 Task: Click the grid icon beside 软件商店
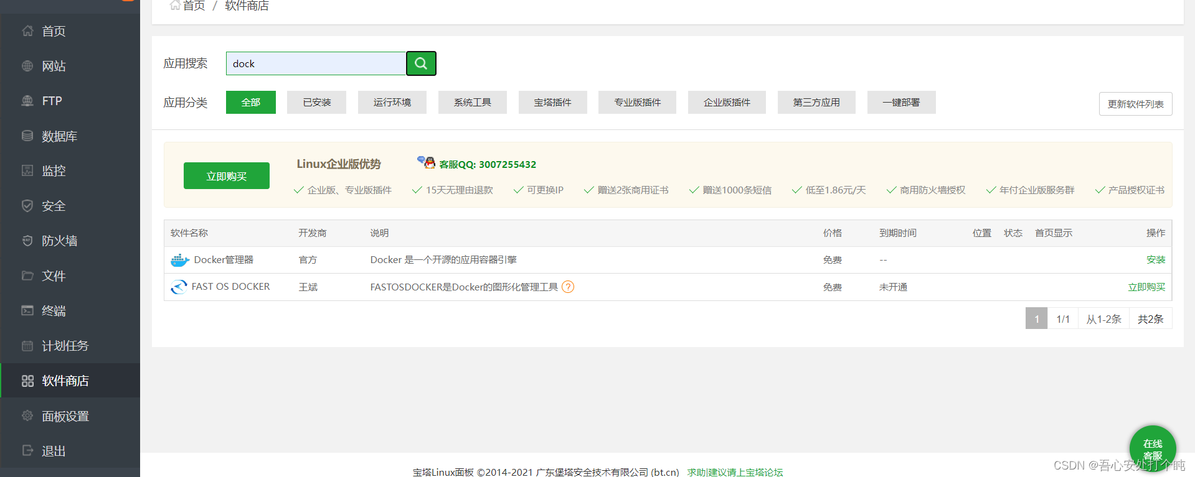(x=27, y=381)
